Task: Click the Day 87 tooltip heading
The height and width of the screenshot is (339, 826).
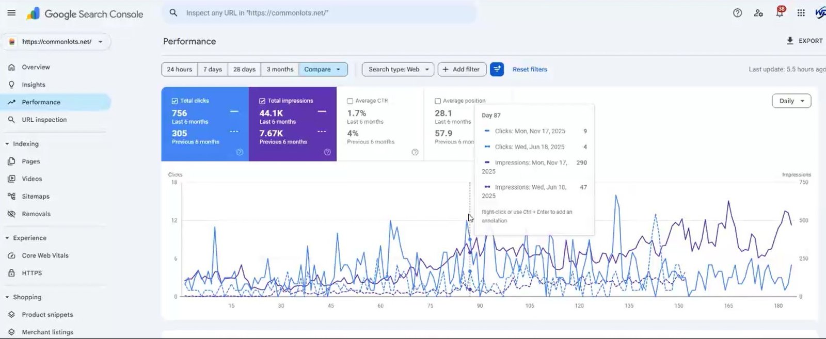Action: point(491,116)
